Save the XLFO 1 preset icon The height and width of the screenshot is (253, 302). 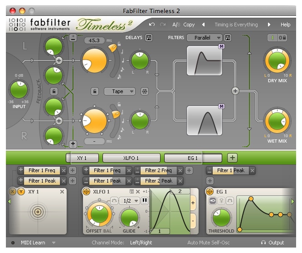pyautogui.click(x=132, y=191)
